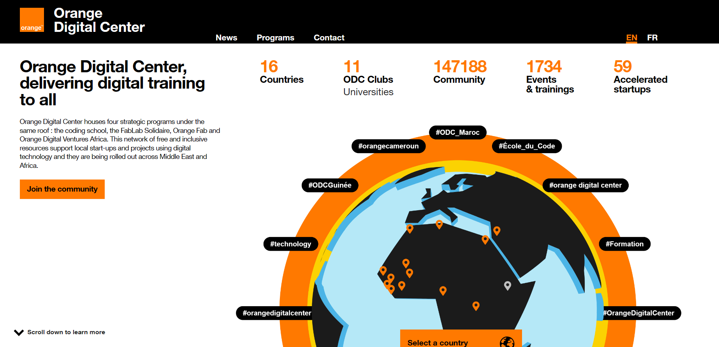Open the Programs menu item

coord(275,38)
